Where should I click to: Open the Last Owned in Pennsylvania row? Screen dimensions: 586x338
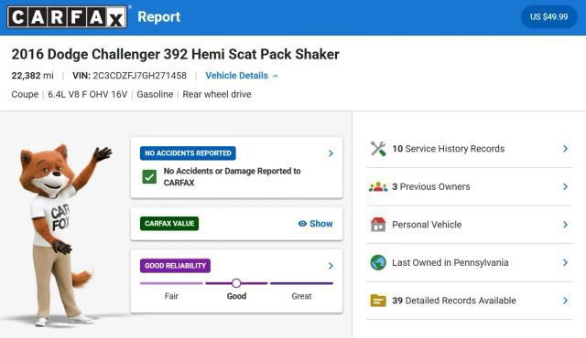(x=469, y=263)
